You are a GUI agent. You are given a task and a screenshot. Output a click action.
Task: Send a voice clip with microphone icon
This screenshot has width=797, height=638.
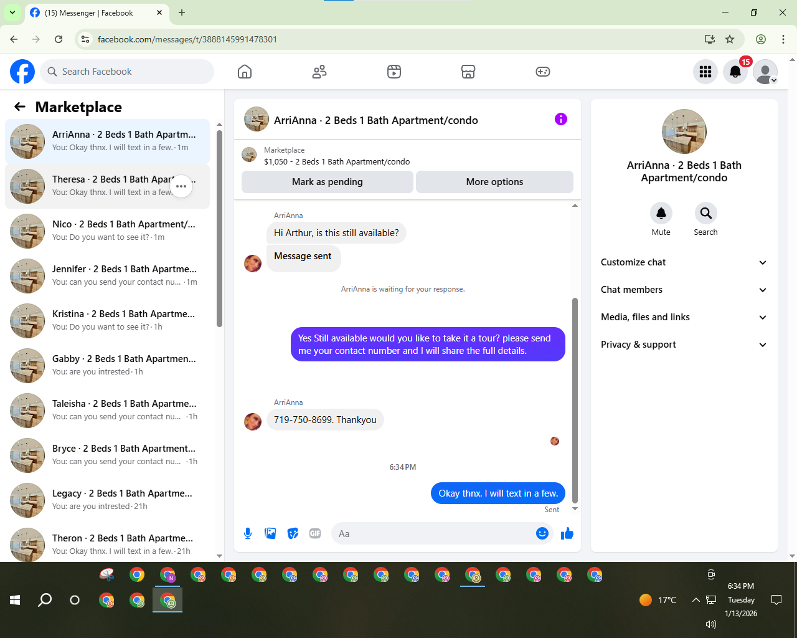click(248, 533)
